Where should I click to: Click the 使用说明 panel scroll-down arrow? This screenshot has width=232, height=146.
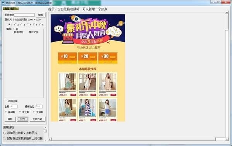tap(45, 140)
